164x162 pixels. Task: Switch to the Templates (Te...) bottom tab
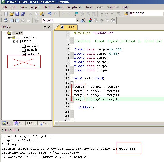[44, 123]
